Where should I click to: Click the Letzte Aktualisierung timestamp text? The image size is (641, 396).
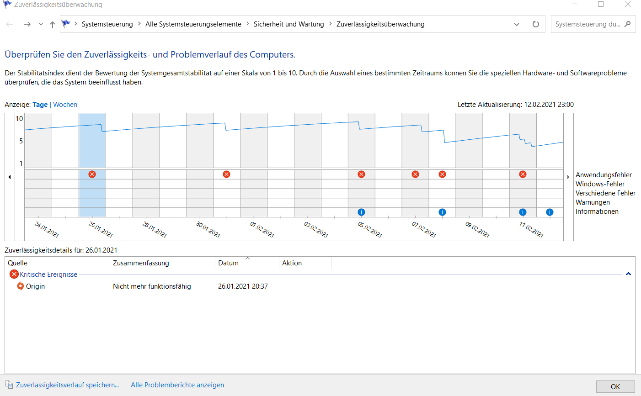(516, 105)
